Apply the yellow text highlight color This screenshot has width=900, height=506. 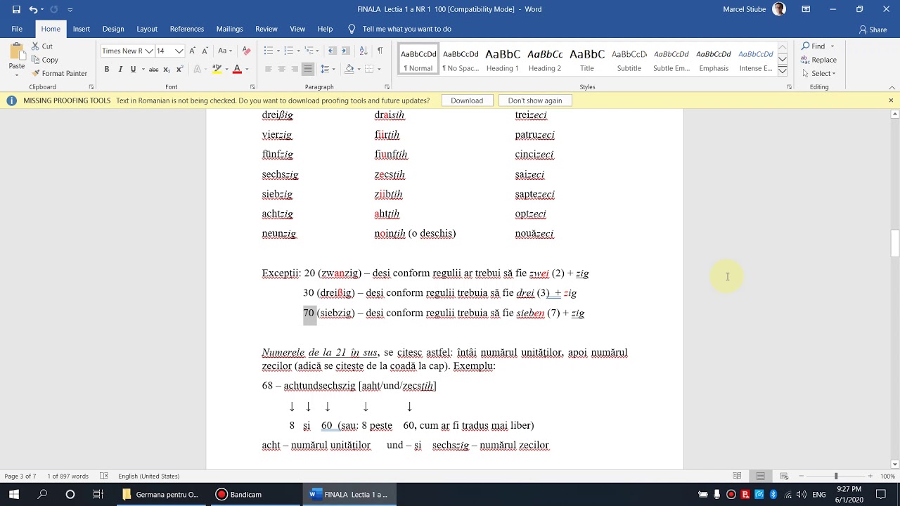tap(217, 69)
